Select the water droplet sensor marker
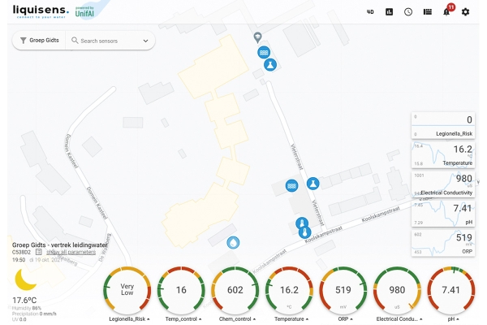Viewport: 487px width, 325px height. [233, 243]
